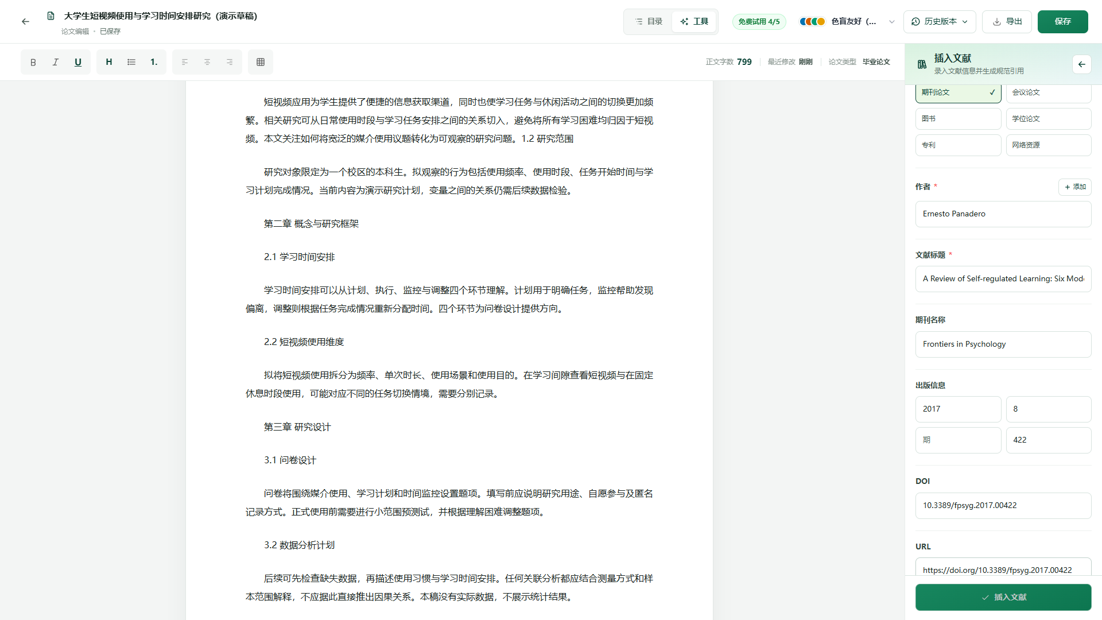Viewport: 1102px width, 620px height.
Task: Select the 图书 reference type
Action: click(x=958, y=119)
